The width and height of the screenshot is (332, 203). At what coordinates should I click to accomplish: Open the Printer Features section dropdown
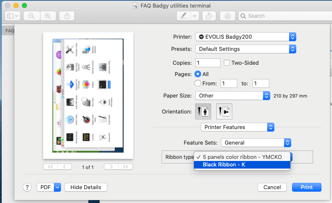point(238,127)
